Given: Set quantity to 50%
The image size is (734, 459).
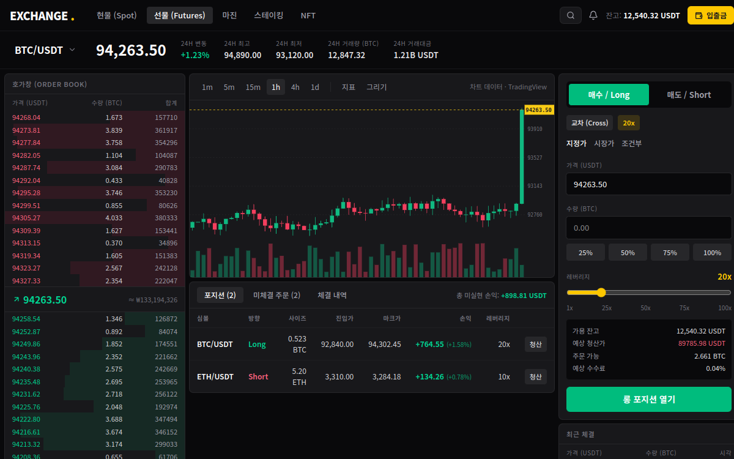Looking at the screenshot, I should [x=628, y=252].
